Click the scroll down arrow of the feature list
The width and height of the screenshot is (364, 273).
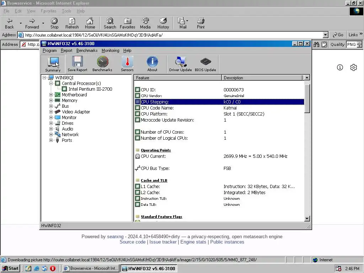point(307,219)
